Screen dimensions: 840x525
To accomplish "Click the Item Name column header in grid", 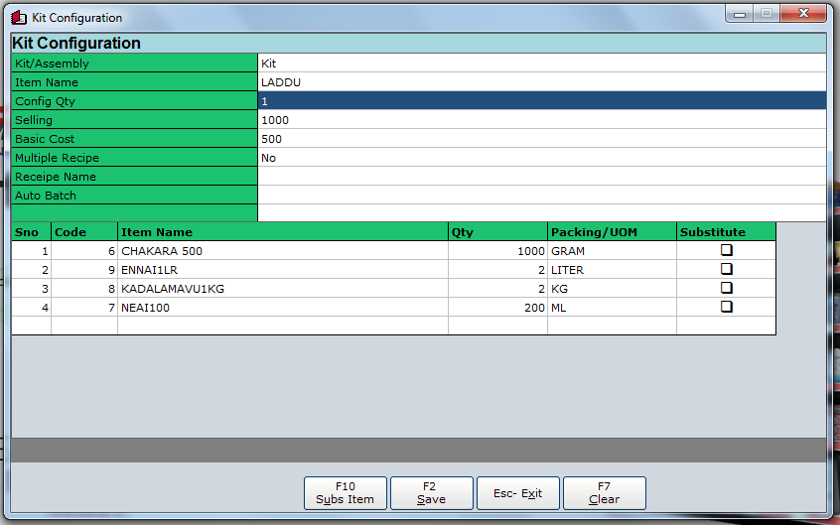I will tap(283, 232).
